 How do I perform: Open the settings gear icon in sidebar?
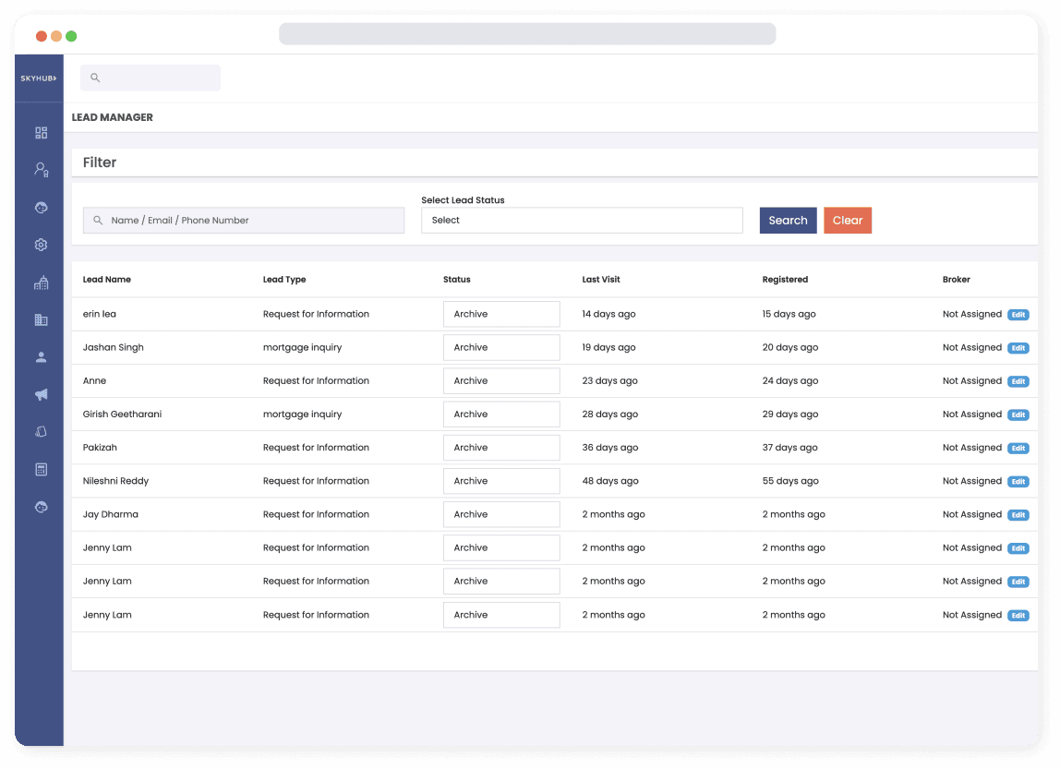click(41, 245)
